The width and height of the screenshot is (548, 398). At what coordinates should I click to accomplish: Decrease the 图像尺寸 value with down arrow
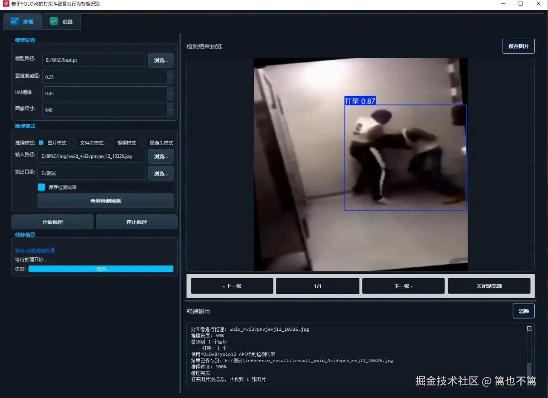pyautogui.click(x=170, y=113)
